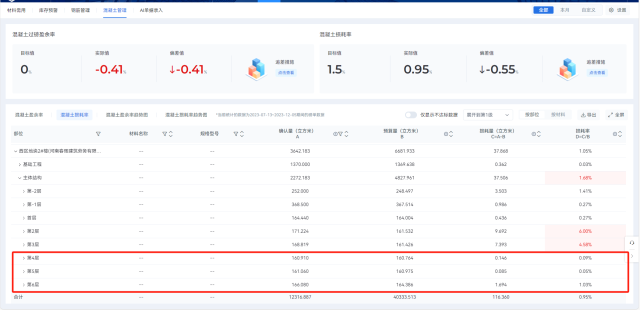Click the 40333.513 budget total value
Viewport: 640px width, 310px height.
click(404, 297)
